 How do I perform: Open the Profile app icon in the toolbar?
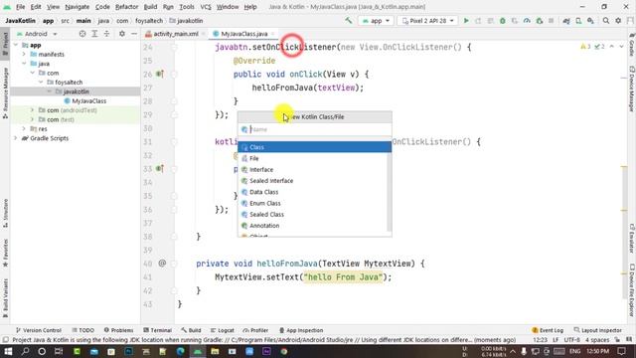point(527,20)
